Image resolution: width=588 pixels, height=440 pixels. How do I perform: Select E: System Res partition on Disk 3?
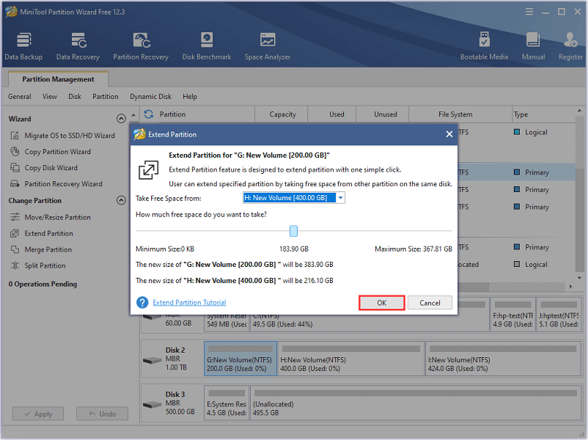(227, 403)
